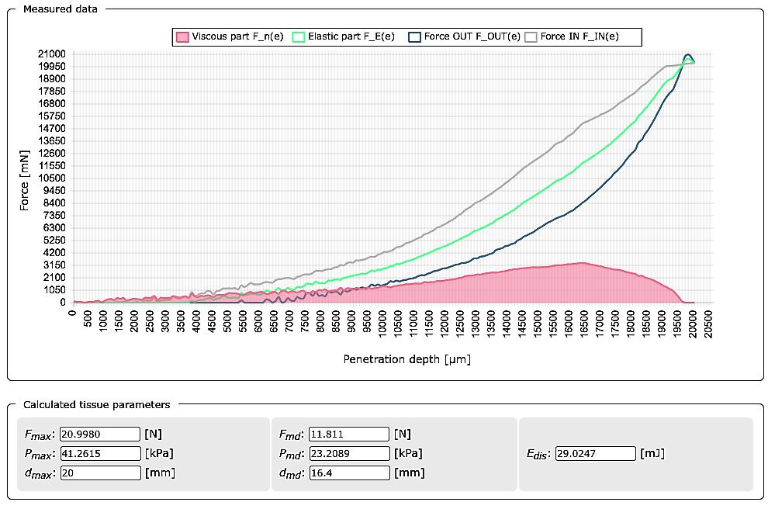Screen dimensions: 768x509
Task: Click the peak of the pink viscous area
Action: (x=581, y=263)
